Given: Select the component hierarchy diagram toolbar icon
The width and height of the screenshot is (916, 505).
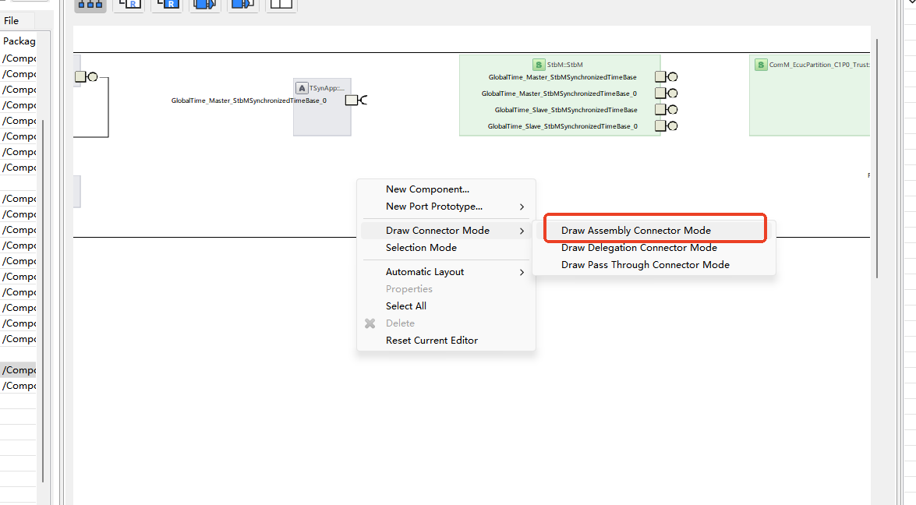Looking at the screenshot, I should (90, 4).
